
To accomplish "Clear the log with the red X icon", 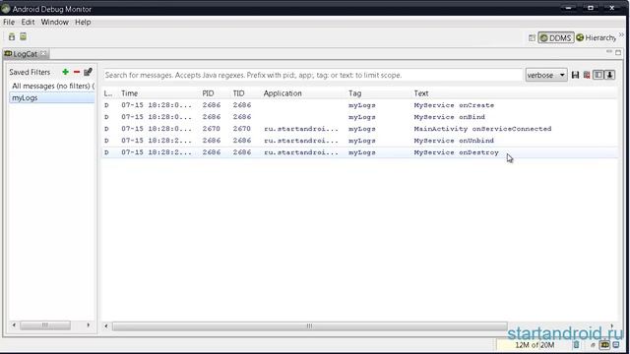I will point(587,75).
